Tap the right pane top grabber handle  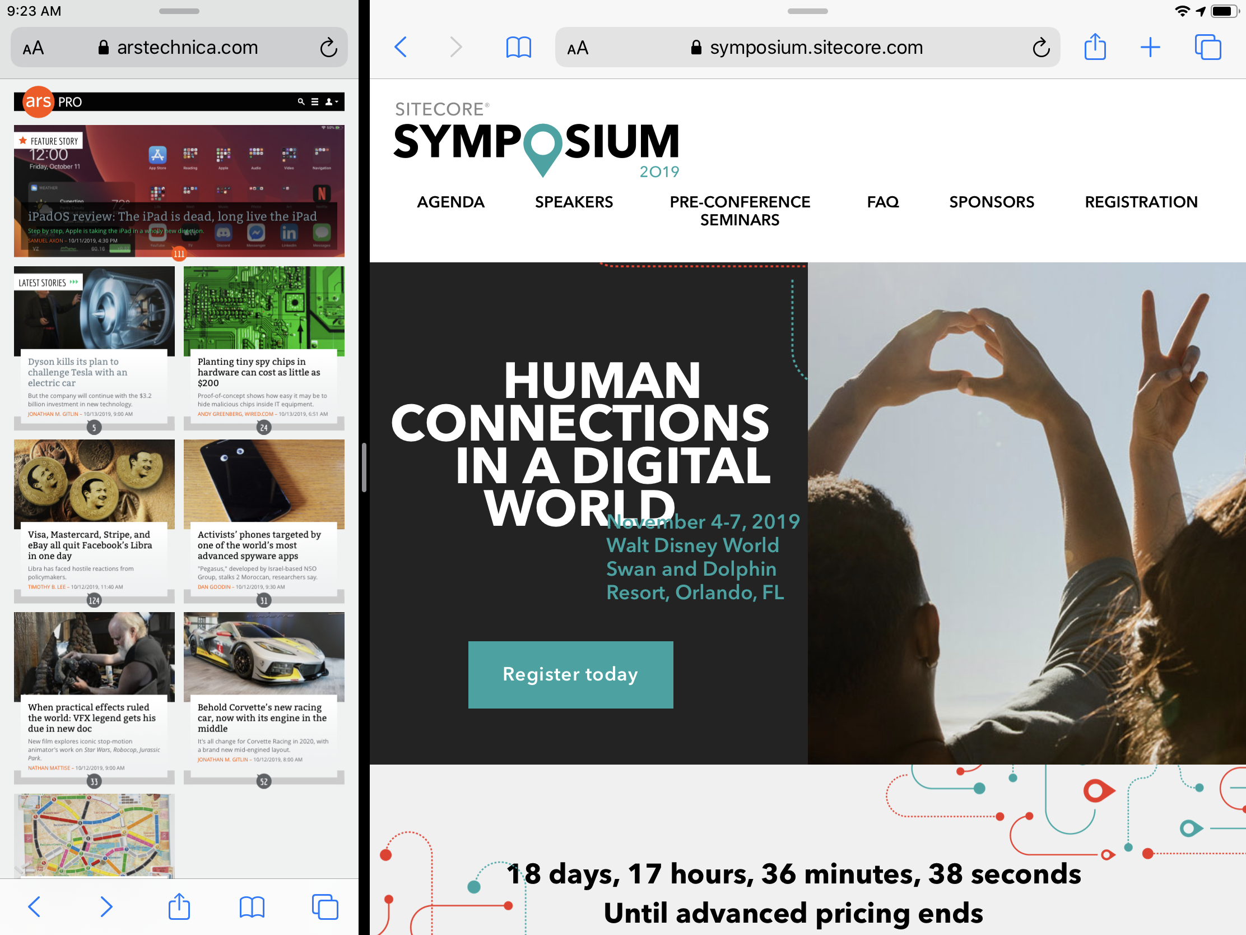pos(807,11)
